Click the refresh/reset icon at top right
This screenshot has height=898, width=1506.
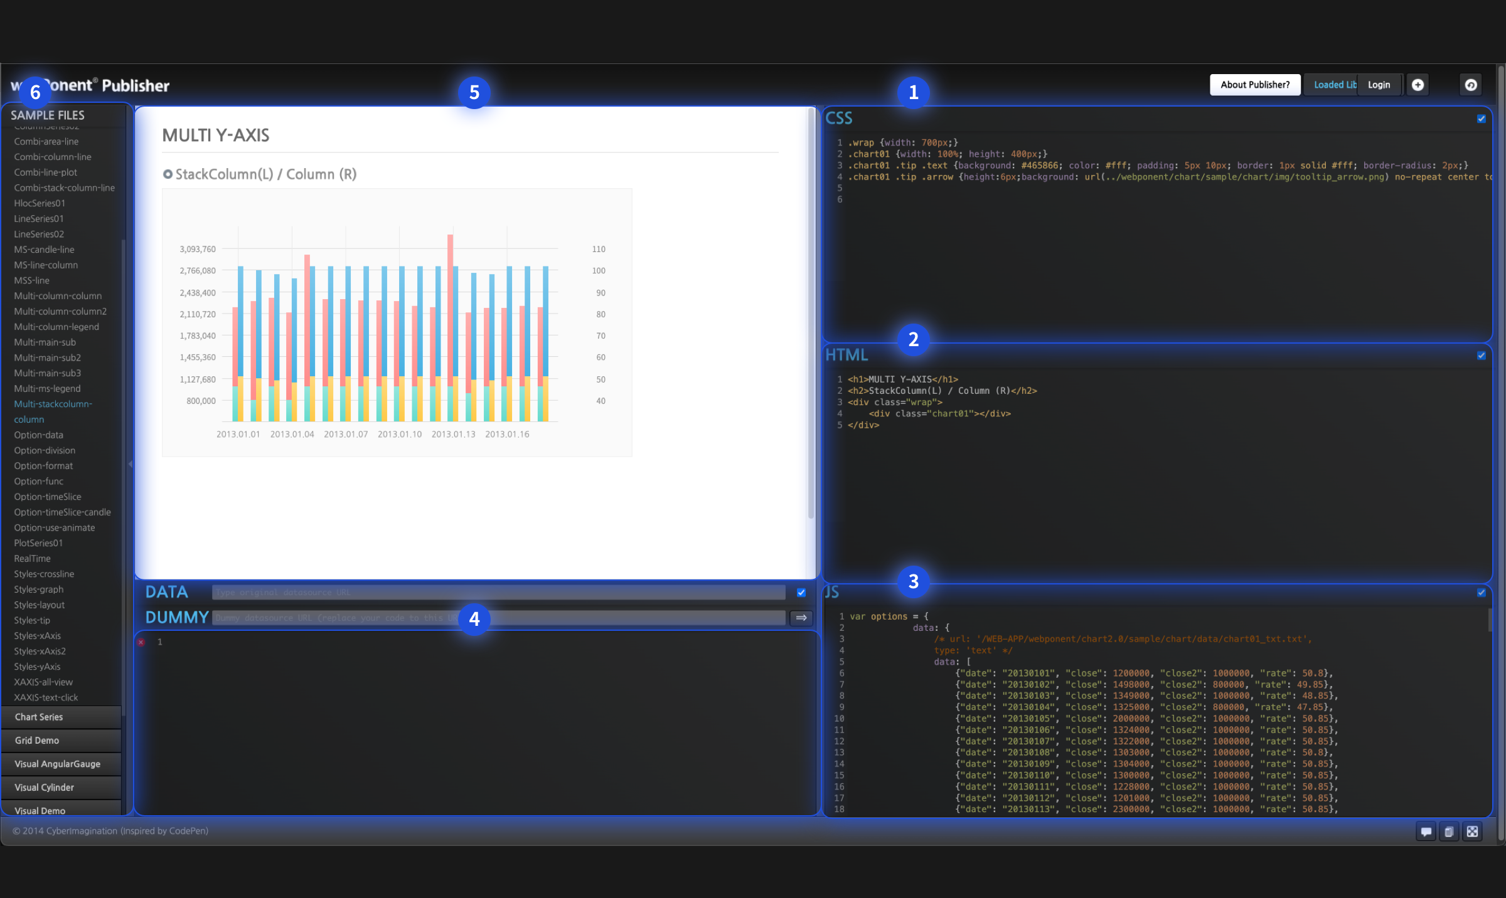pos(1470,85)
